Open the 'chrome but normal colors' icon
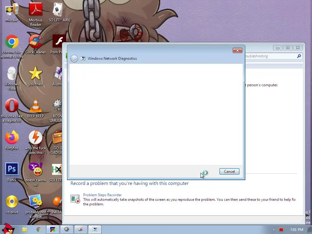 [12, 47]
